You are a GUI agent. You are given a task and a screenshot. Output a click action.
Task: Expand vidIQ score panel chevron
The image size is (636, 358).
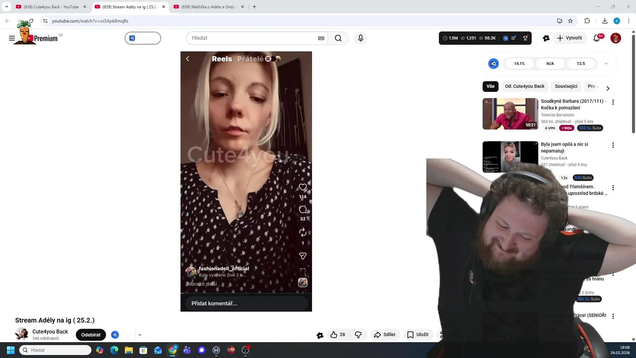pyautogui.click(x=606, y=64)
